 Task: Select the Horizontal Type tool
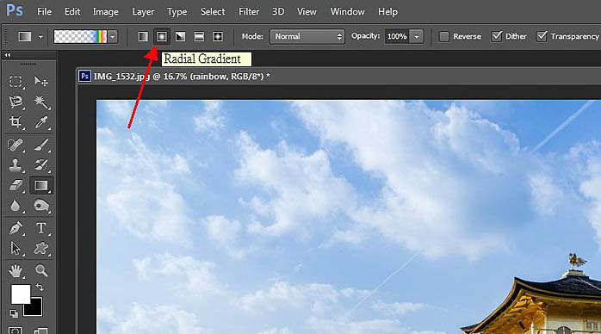tap(41, 228)
